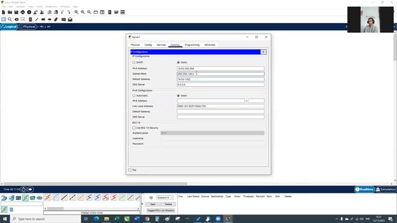This screenshot has width=397, height=223.
Task: Switch to Physical workspace view
Action: (27, 27)
